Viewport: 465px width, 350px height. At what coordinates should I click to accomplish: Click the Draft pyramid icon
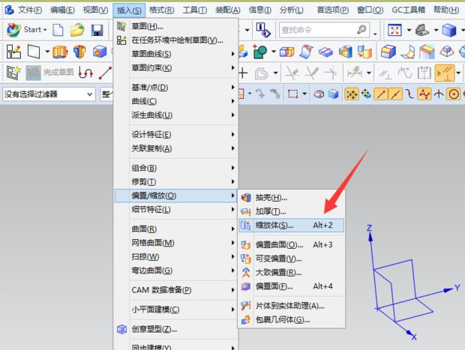tap(446, 52)
